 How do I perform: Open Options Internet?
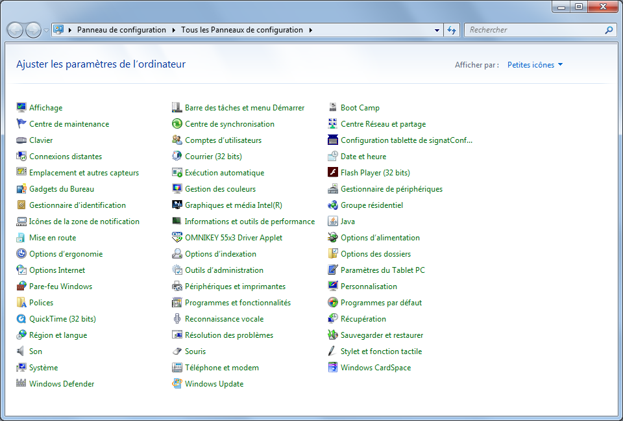click(57, 270)
